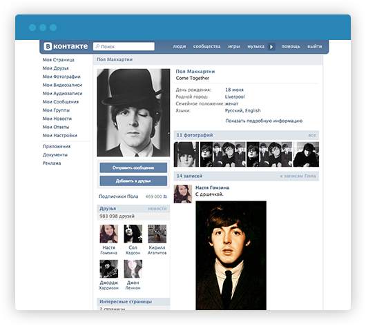Focus the 'Поиск' search field
The height and width of the screenshot is (326, 366).
click(x=124, y=46)
